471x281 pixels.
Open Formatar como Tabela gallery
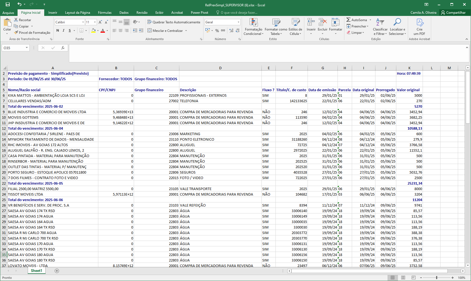pos(276,27)
